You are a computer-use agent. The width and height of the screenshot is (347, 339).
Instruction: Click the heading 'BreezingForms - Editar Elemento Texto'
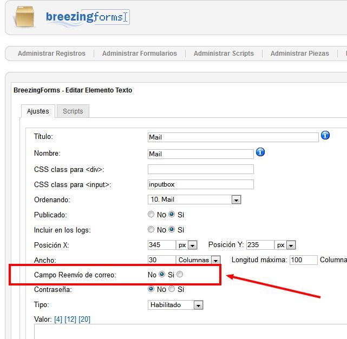pyautogui.click(x=73, y=90)
